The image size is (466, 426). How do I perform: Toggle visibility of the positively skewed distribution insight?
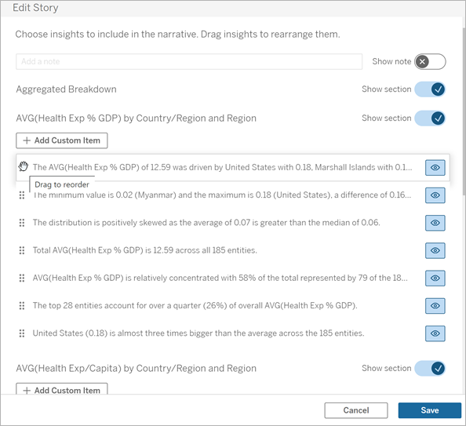[x=435, y=223]
